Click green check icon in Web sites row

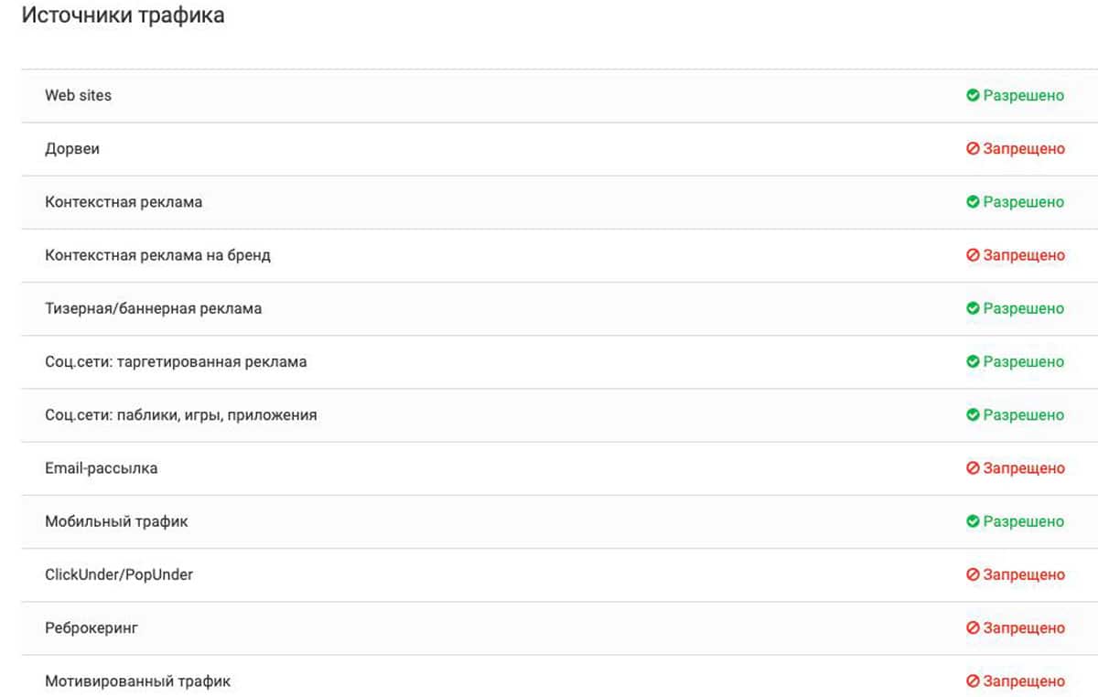tap(973, 95)
